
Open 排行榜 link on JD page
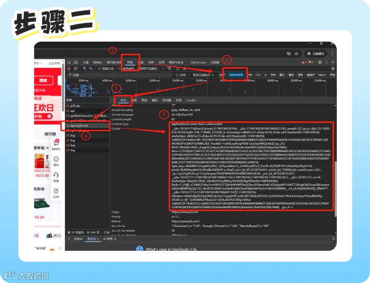[50, 134]
